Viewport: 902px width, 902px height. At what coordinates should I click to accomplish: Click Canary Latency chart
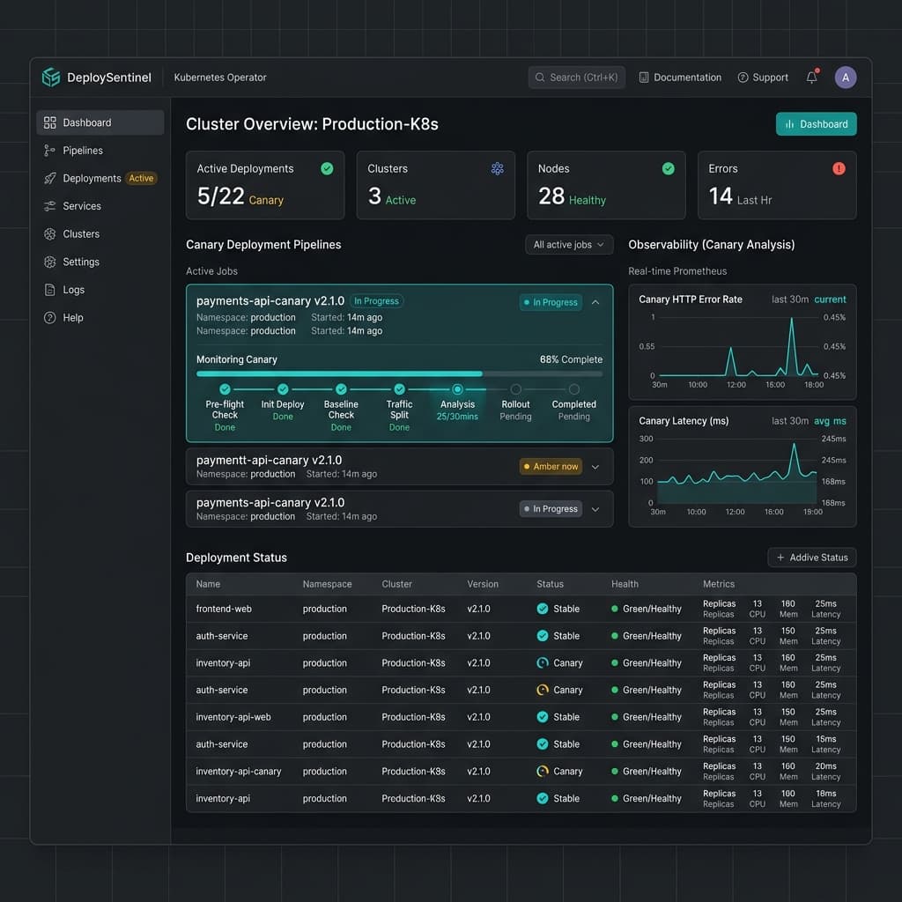(742, 467)
